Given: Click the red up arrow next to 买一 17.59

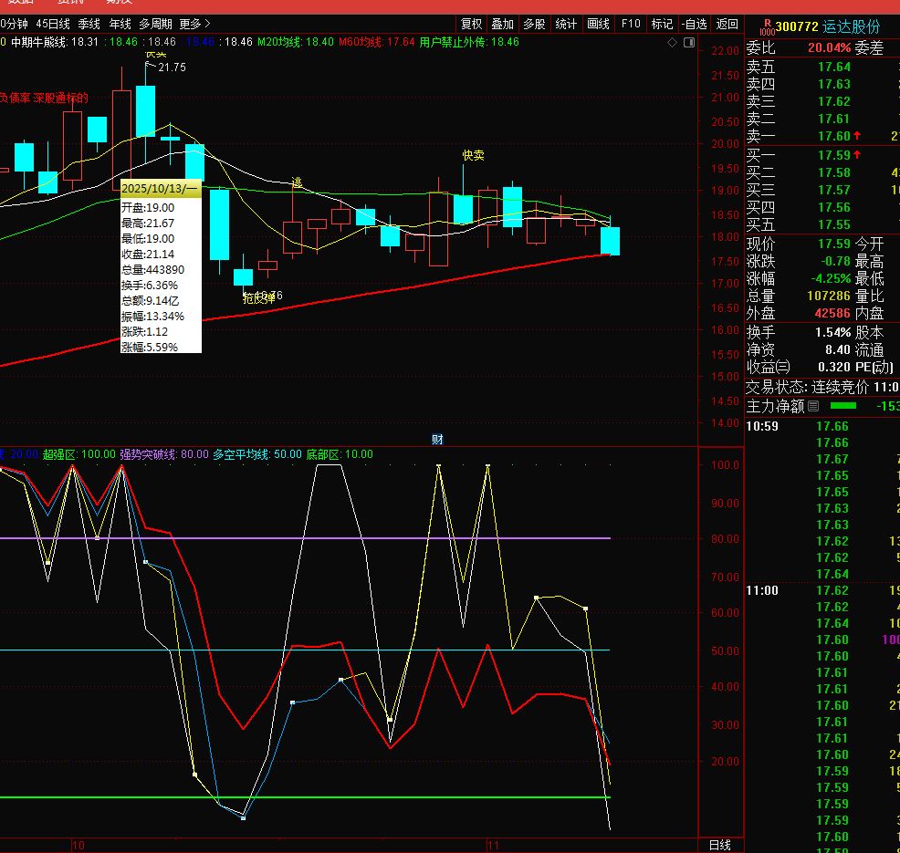Looking at the screenshot, I should (x=857, y=155).
